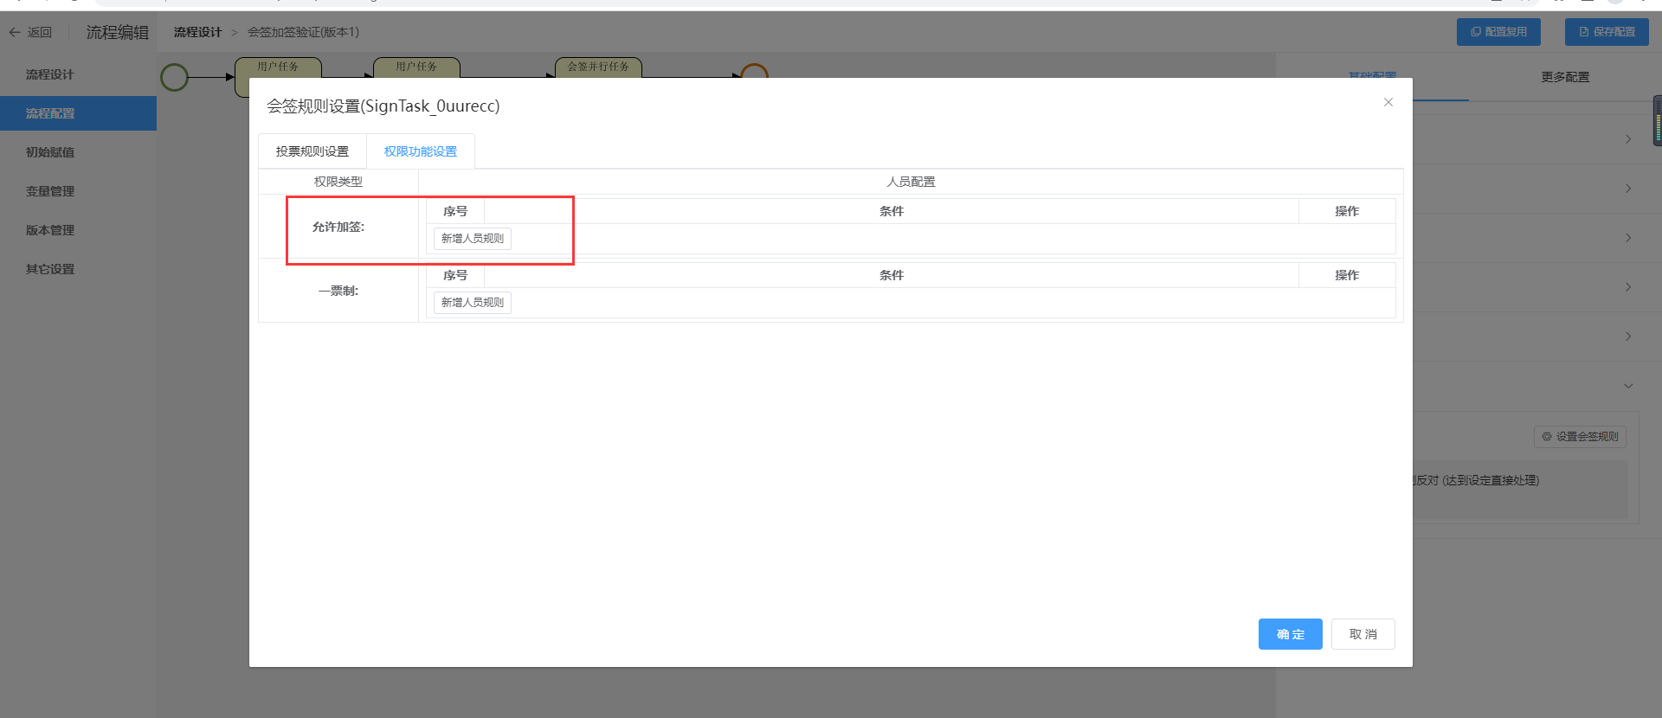The image size is (1662, 718).
Task: Expand the first collapsed section chevron in the right panel
Action: [1628, 139]
